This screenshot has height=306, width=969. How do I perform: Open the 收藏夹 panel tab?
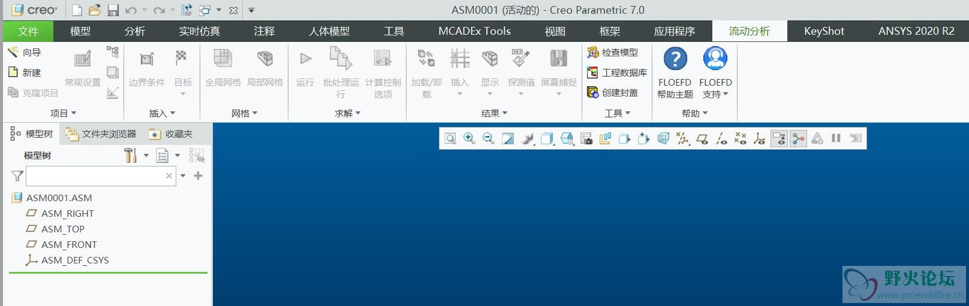[x=171, y=134]
